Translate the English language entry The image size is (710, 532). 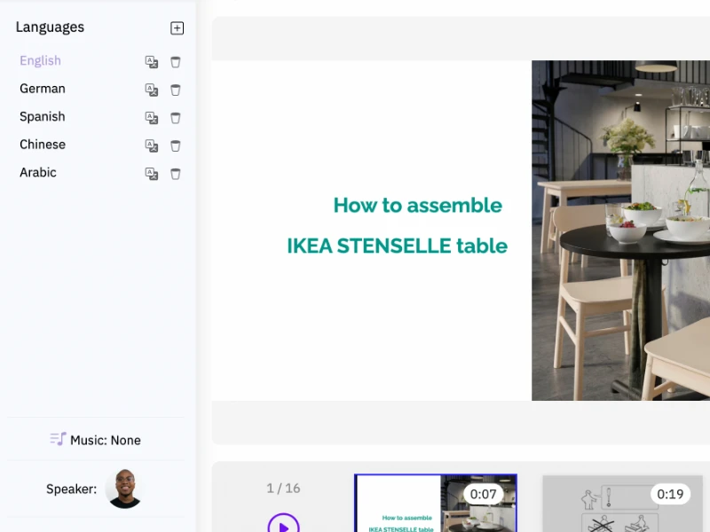point(152,62)
